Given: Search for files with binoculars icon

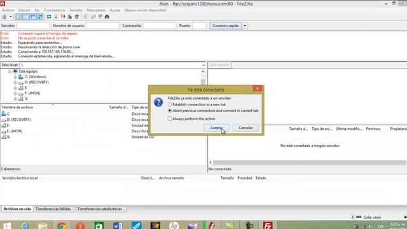Looking at the screenshot, I should 107,17.
